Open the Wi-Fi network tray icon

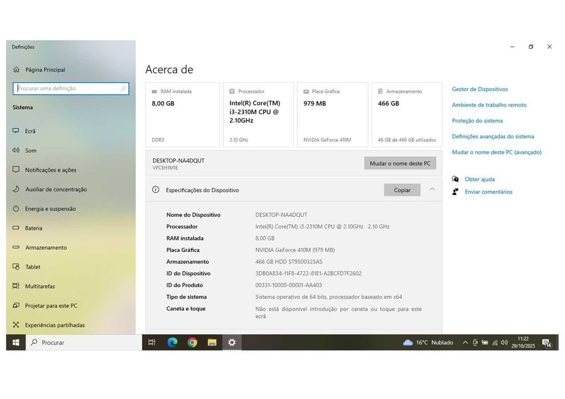[495, 343]
